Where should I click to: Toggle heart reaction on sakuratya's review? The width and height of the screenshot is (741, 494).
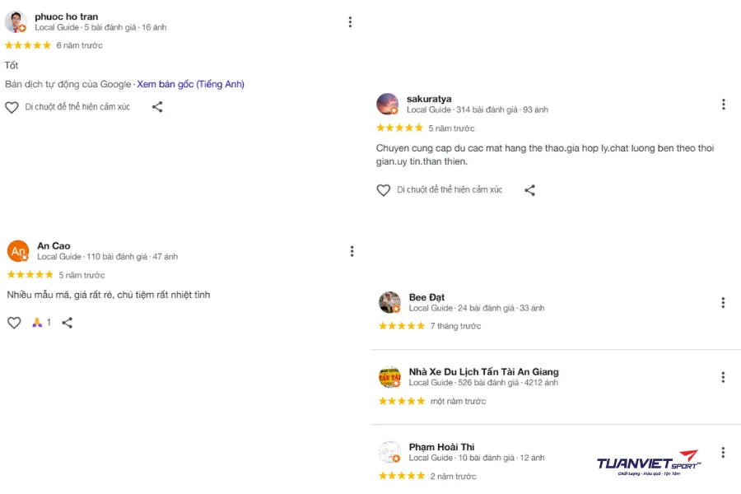pos(384,190)
